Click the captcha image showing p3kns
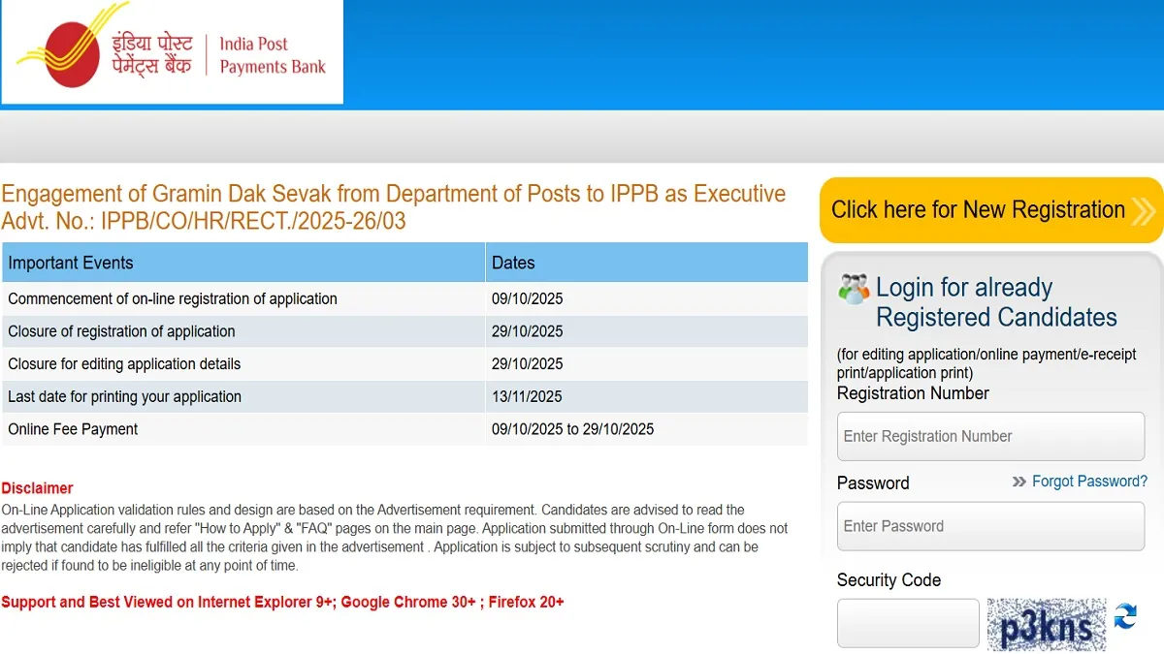The image size is (1164, 654). [x=1046, y=624]
